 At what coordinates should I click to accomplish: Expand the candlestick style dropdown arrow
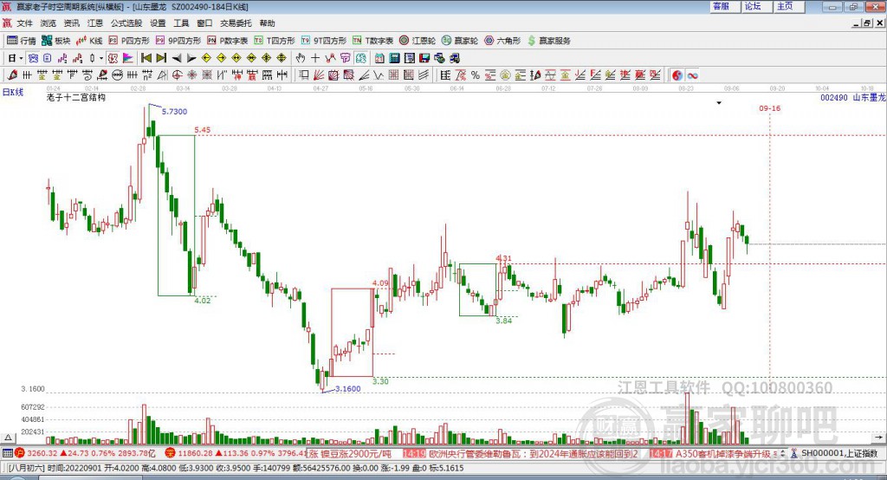coord(101,58)
